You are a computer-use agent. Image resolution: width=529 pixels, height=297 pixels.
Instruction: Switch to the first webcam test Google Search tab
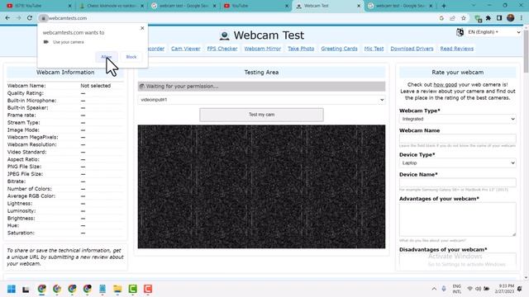coord(183,6)
